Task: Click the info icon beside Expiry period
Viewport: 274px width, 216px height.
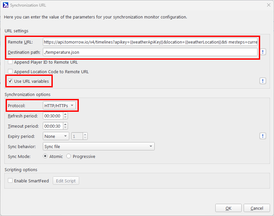Action: pos(263,136)
